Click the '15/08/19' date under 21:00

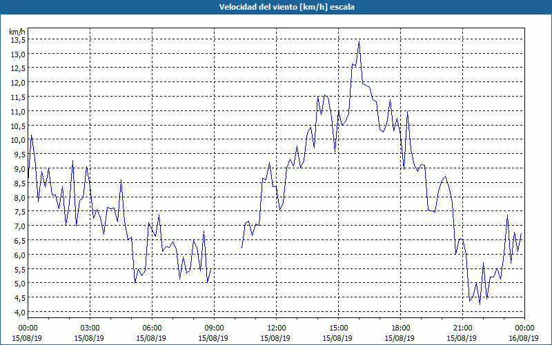[x=462, y=338]
